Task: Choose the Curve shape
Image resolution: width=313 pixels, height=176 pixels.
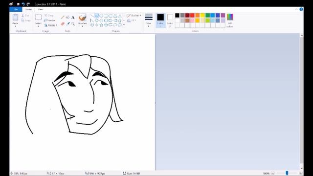Action: pos(97,16)
